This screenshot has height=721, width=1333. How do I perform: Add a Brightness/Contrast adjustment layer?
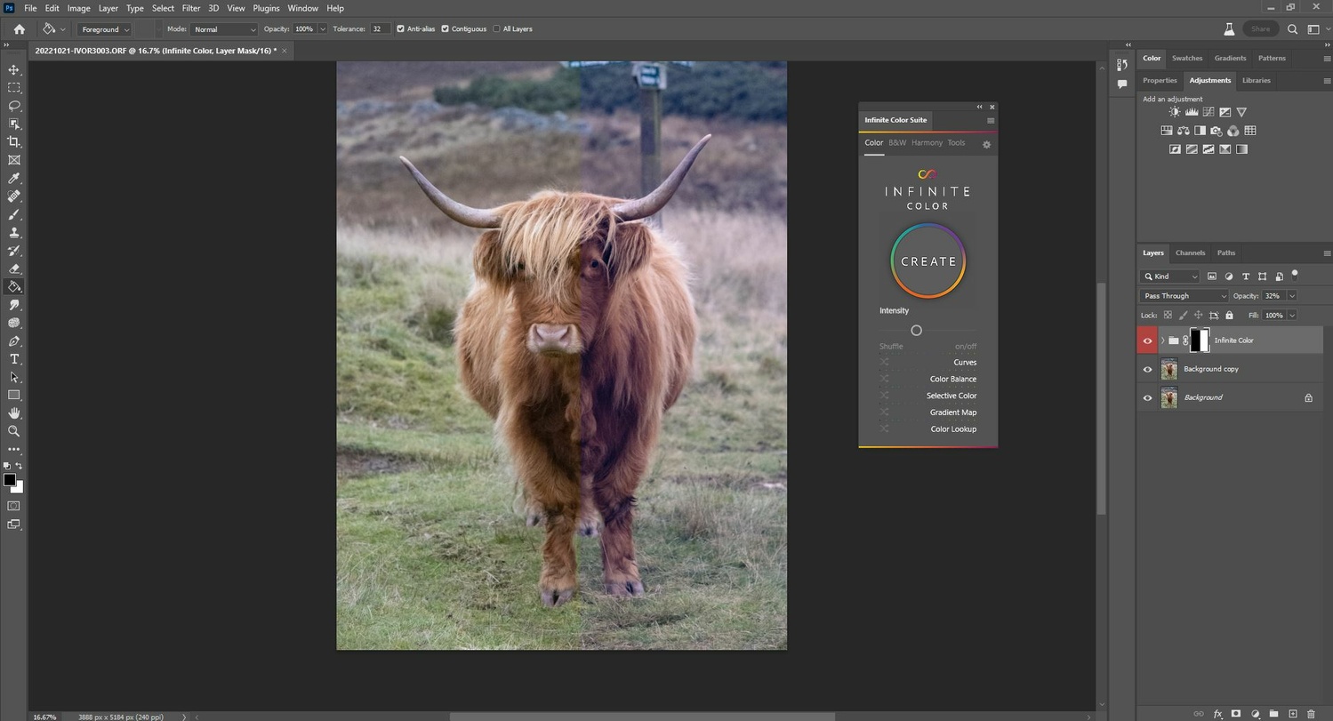tap(1175, 111)
